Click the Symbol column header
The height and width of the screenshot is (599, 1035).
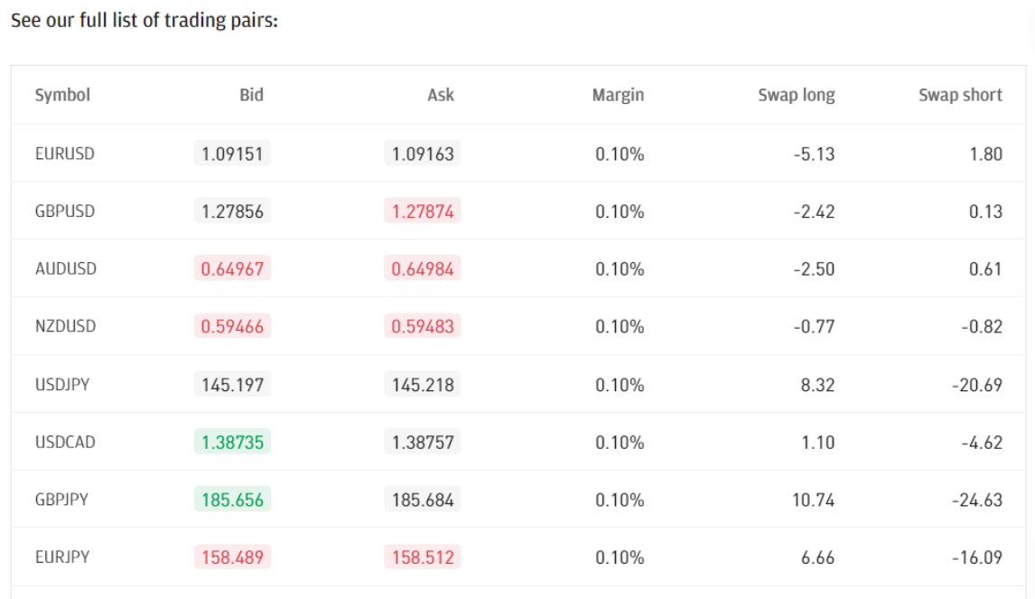(x=62, y=95)
